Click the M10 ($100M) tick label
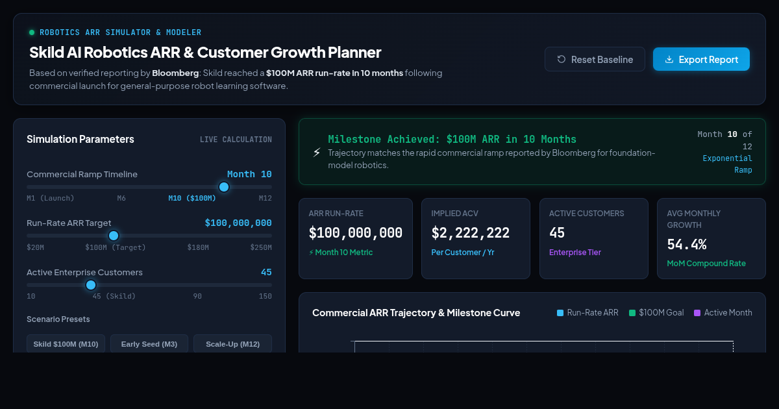The image size is (779, 409). (192, 198)
